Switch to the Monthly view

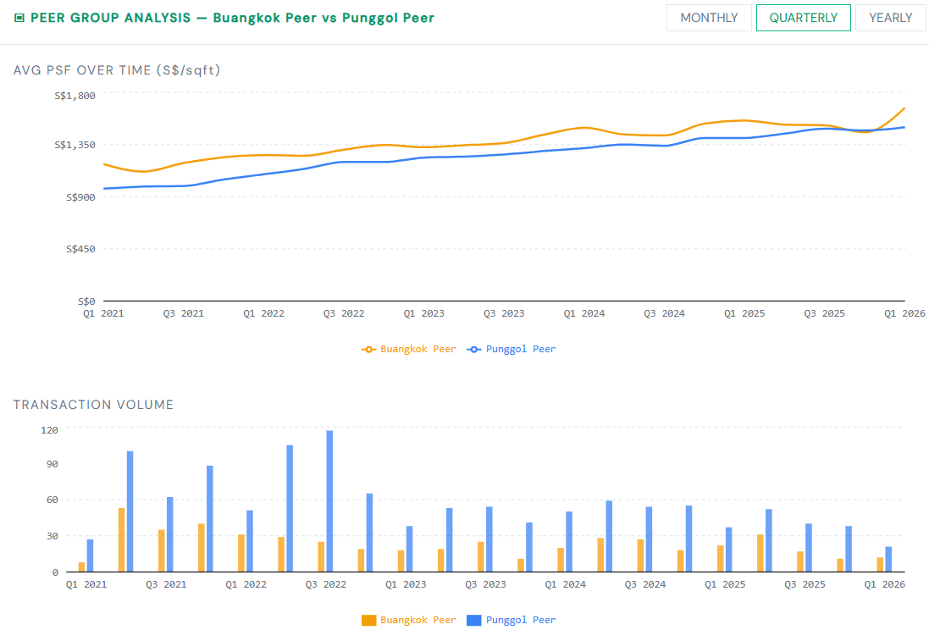[709, 18]
